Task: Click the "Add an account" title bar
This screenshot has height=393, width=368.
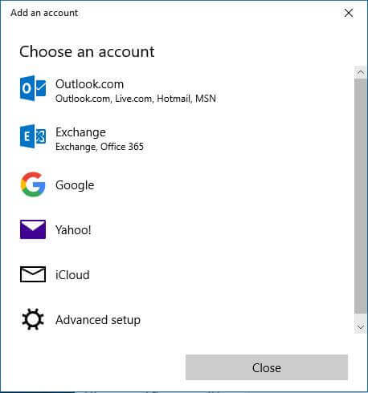Action: point(44,13)
